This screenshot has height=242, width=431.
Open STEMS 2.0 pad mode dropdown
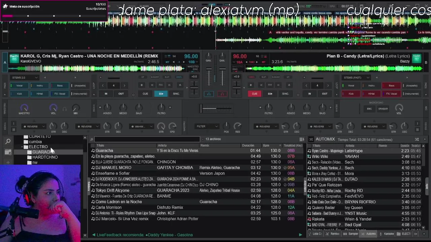[25, 78]
